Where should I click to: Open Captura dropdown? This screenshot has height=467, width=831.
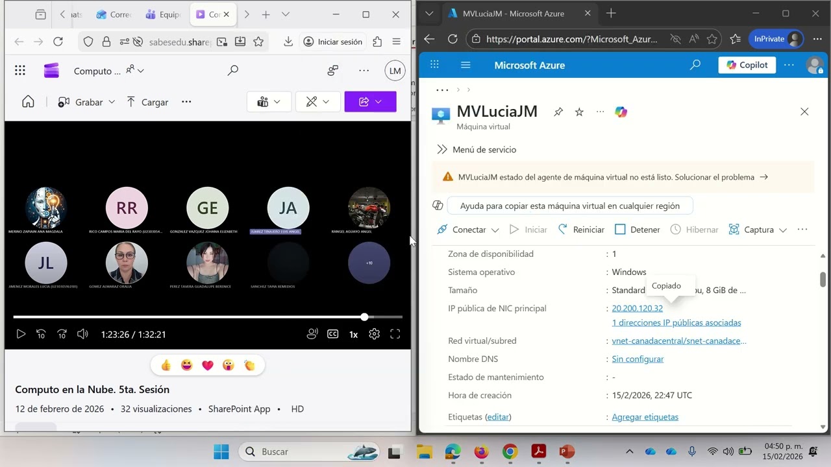[758, 230]
